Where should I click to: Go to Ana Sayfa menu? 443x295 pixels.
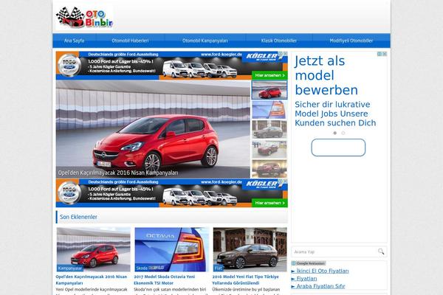pyautogui.click(x=74, y=41)
